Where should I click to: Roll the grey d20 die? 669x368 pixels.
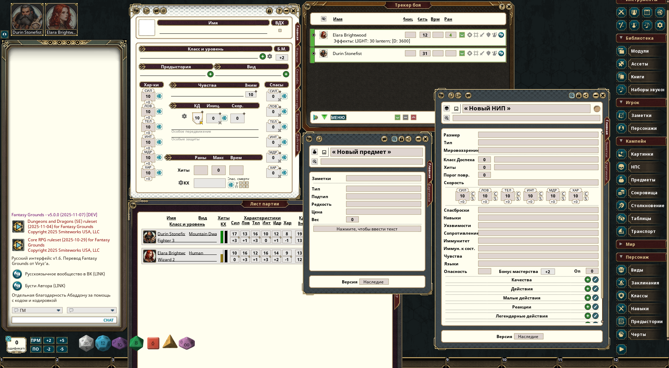pos(86,343)
